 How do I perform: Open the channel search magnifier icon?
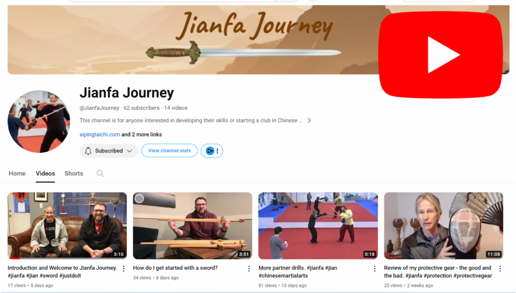100,173
